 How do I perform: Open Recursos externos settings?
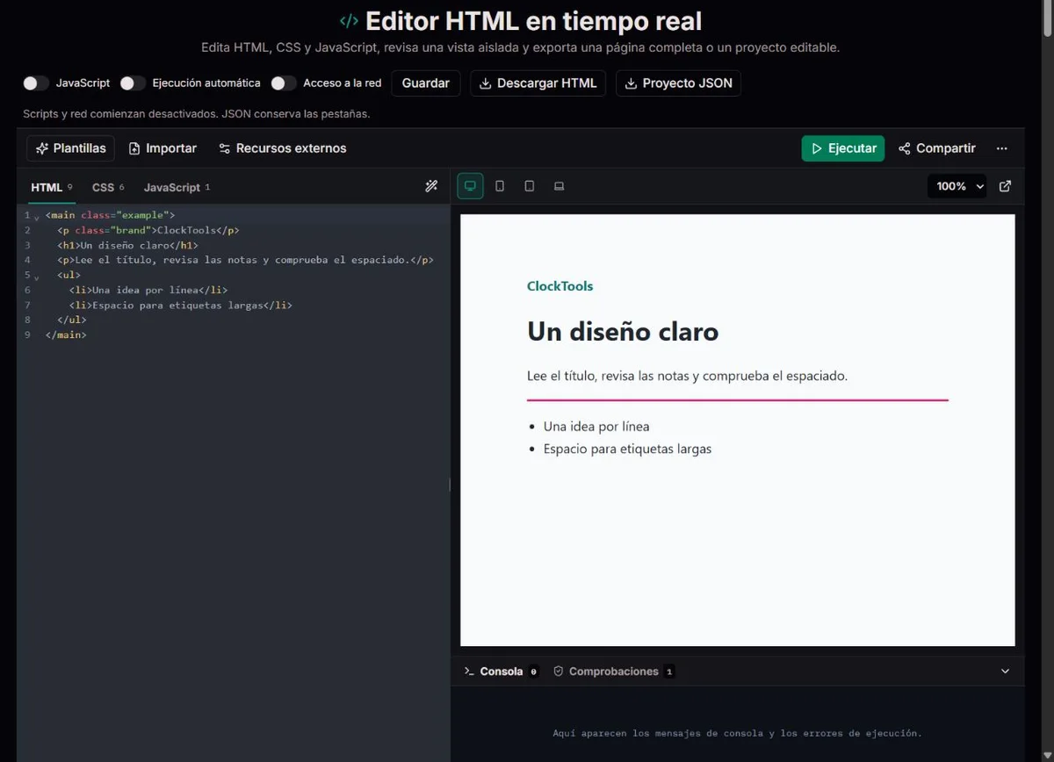283,148
